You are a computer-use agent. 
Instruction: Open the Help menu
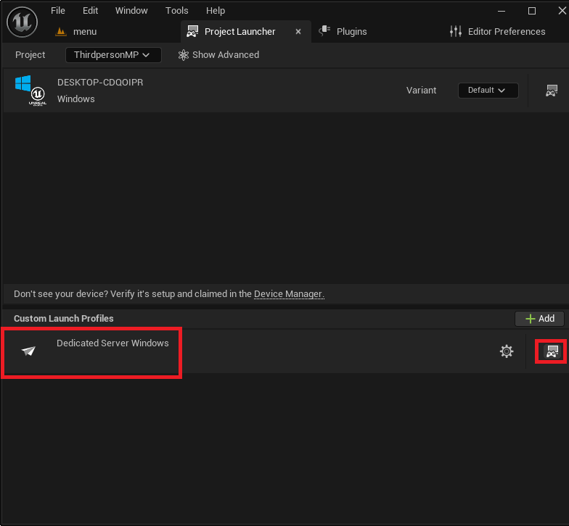click(216, 10)
